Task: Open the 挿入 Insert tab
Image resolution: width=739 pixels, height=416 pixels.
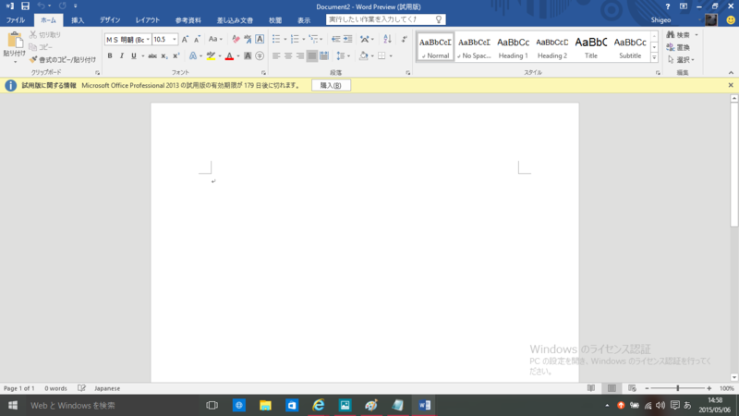Action: coord(78,20)
